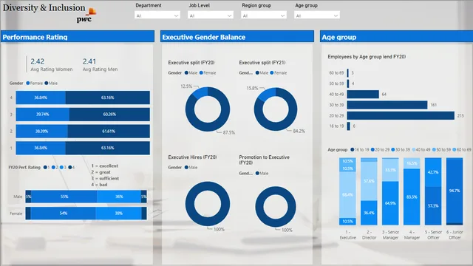
Task: Open the Department filter dropdown
Action: coord(157,15)
